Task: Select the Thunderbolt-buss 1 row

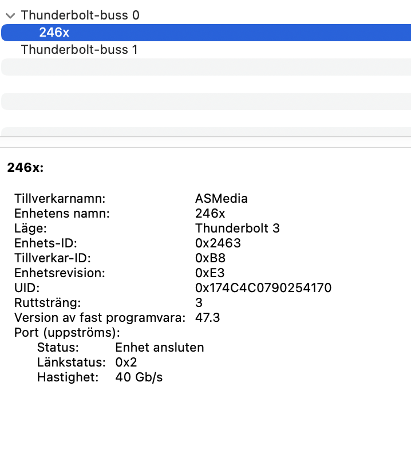Action: tap(206, 50)
